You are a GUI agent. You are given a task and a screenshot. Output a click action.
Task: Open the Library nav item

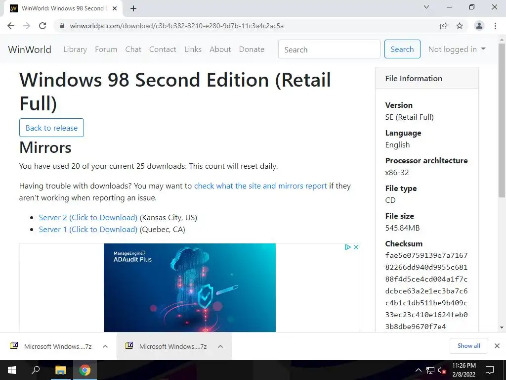75,49
